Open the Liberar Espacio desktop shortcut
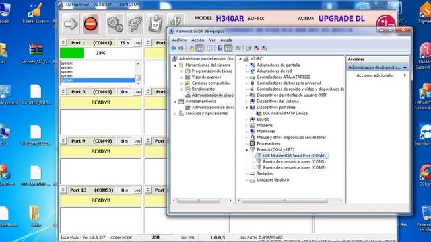Viewport: 431px width, 242px height. (x=36, y=13)
